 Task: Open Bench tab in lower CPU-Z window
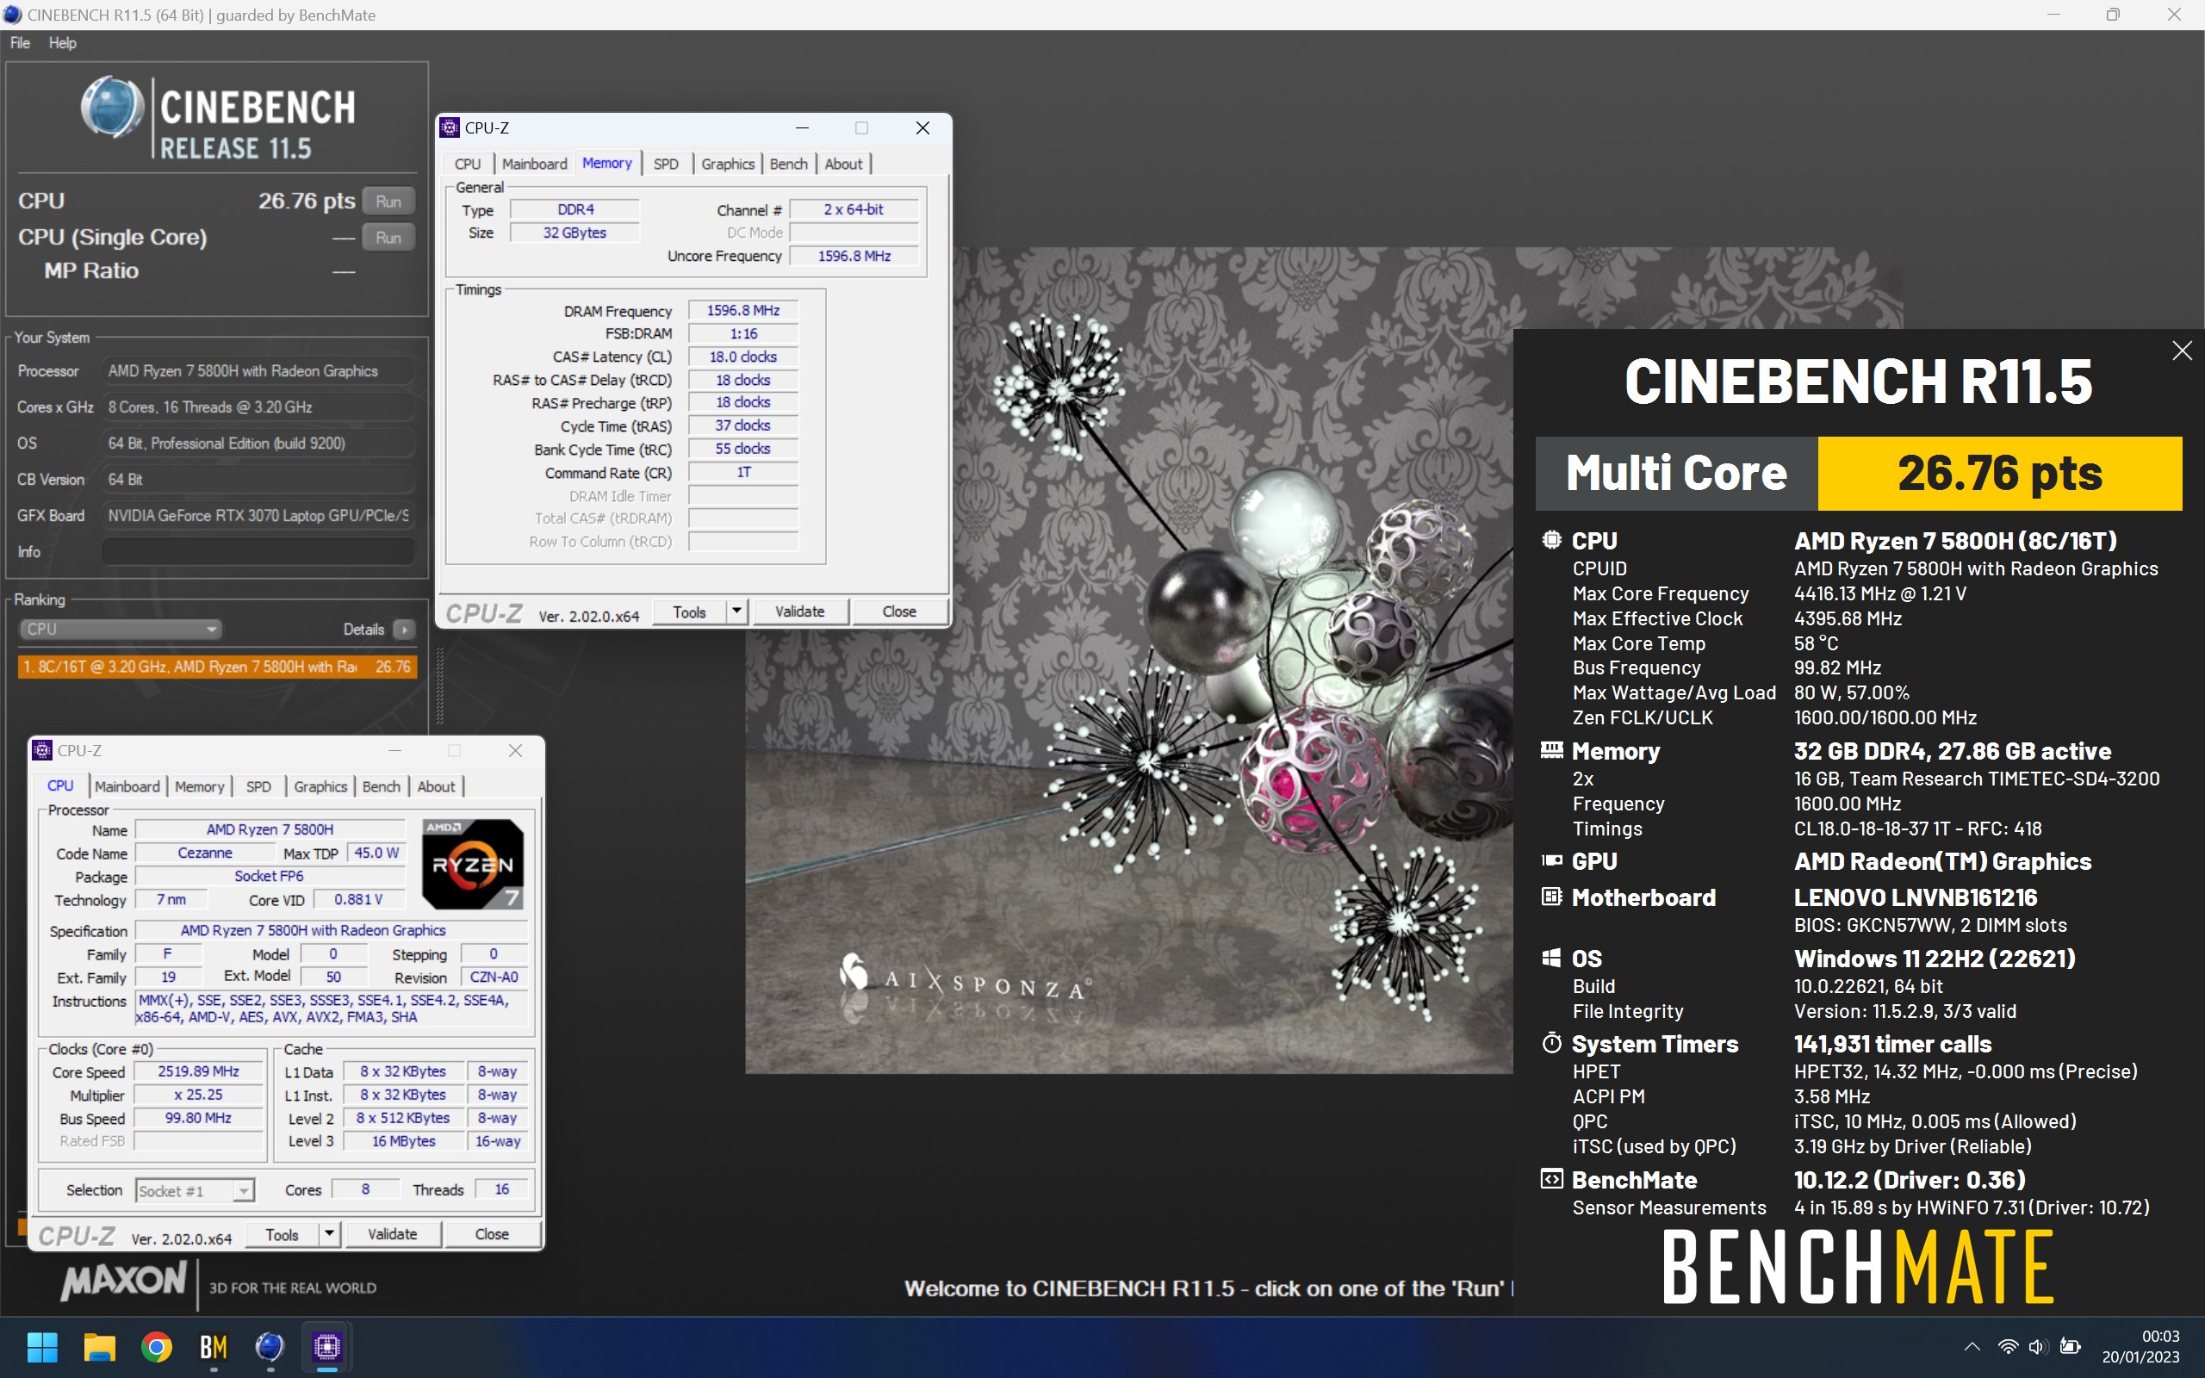click(x=381, y=786)
